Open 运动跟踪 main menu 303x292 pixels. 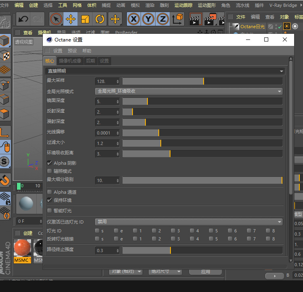183,5
